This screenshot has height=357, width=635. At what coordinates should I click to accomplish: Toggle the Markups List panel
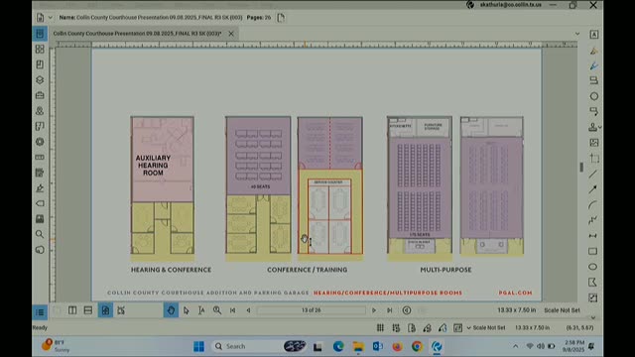pos(40,312)
